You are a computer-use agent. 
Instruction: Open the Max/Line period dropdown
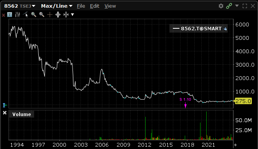(57, 6)
